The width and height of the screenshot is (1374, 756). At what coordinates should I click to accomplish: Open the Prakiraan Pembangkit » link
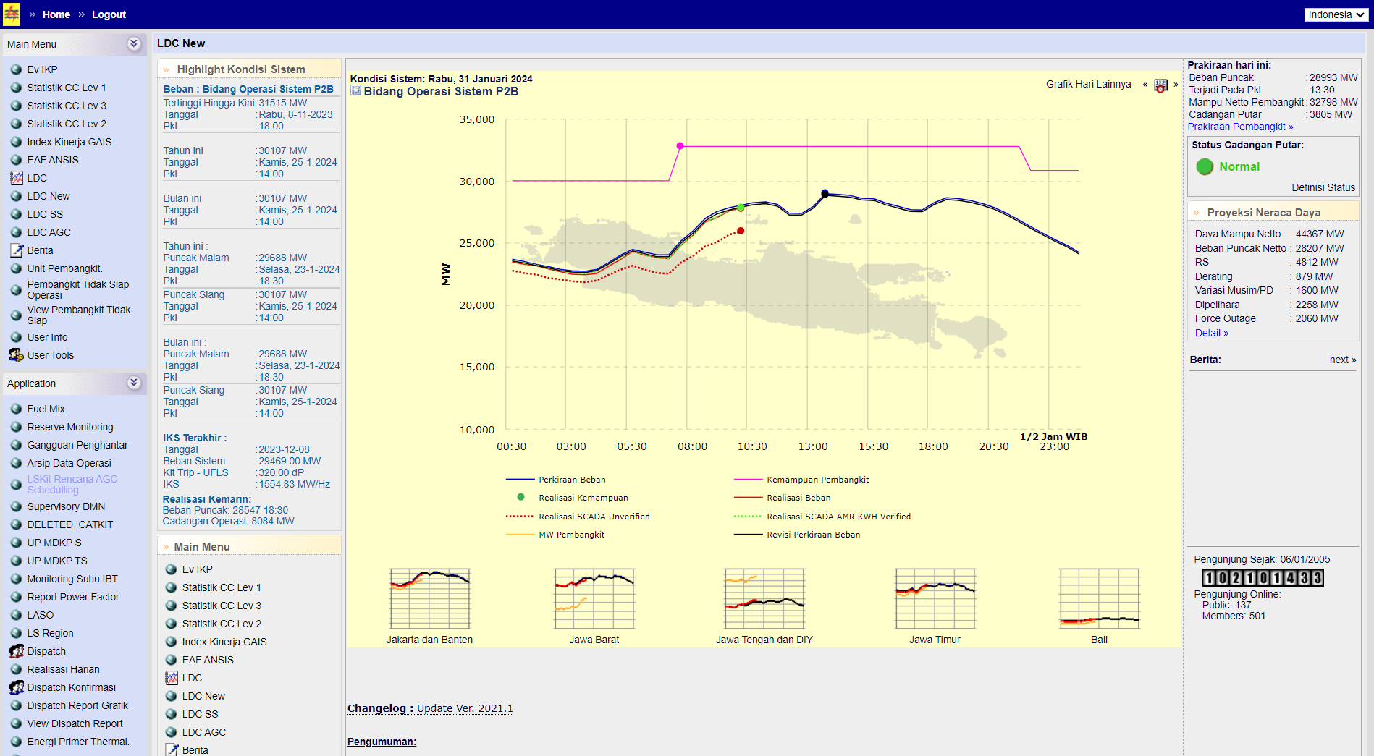tap(1240, 127)
